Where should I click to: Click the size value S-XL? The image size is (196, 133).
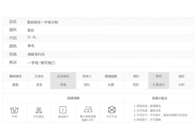32,37
